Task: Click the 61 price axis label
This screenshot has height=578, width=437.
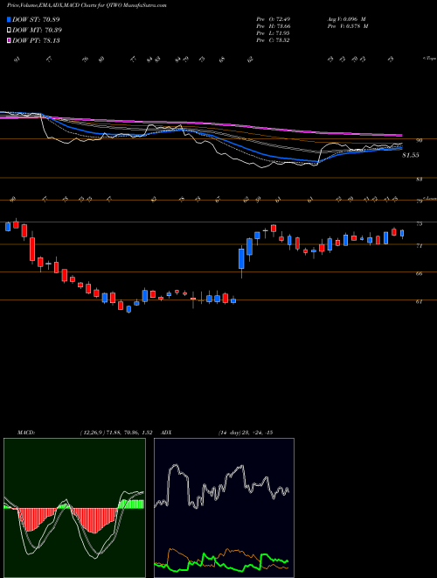Action: (420, 301)
